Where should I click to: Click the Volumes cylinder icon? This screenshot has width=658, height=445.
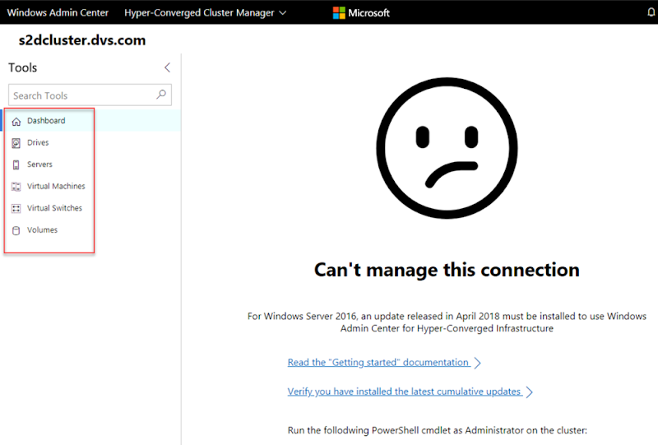point(16,230)
